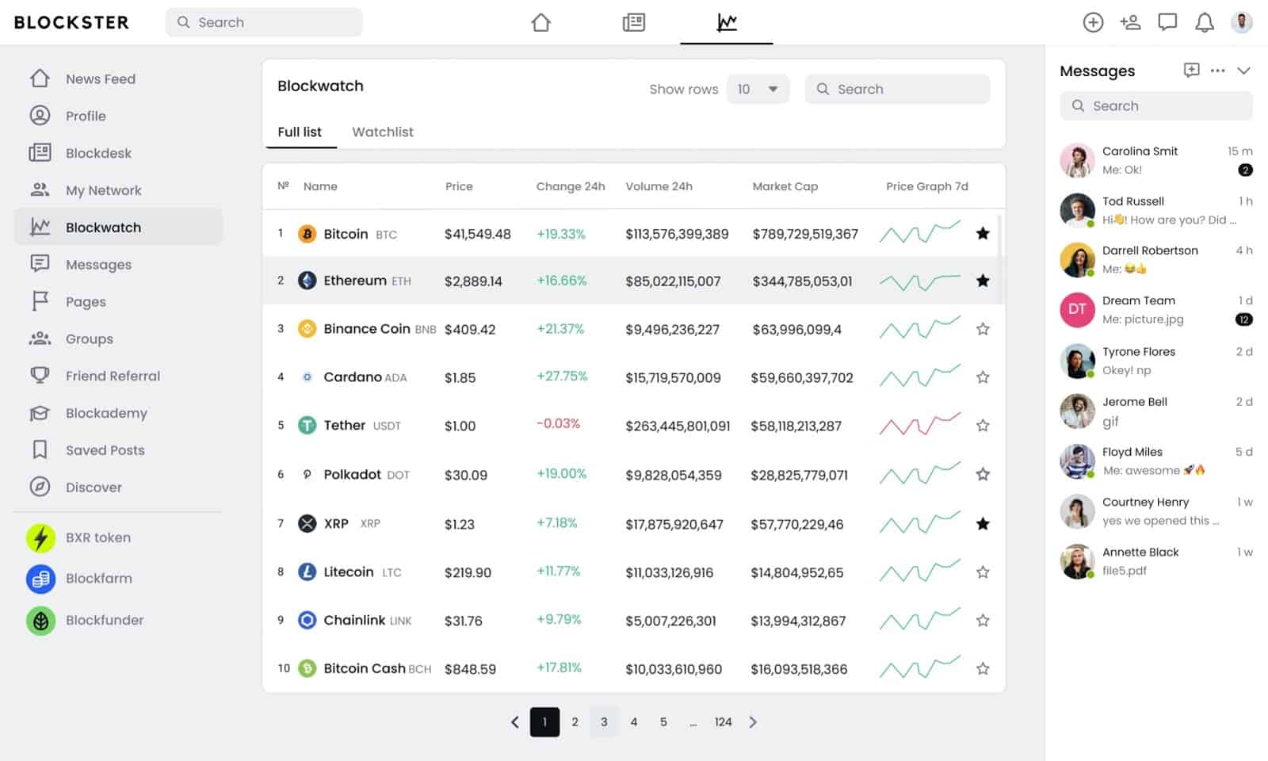Open the home feed icon in top navigation
Screen dimensions: 1268x761
pyautogui.click(x=540, y=22)
